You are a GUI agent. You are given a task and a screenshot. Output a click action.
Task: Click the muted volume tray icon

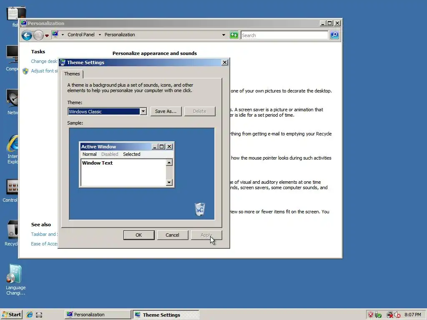(397, 315)
